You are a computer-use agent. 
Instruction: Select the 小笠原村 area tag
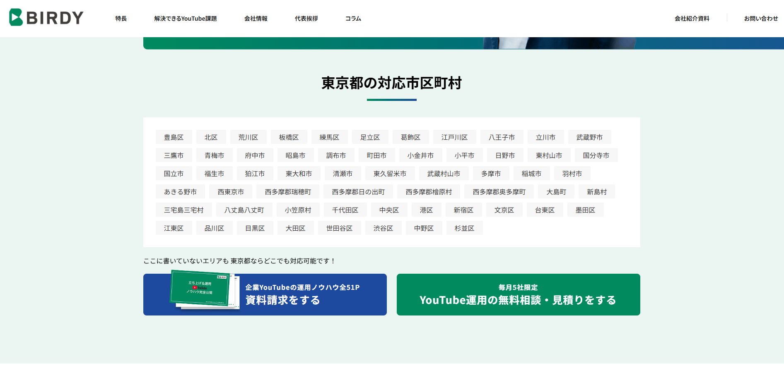[x=298, y=210]
